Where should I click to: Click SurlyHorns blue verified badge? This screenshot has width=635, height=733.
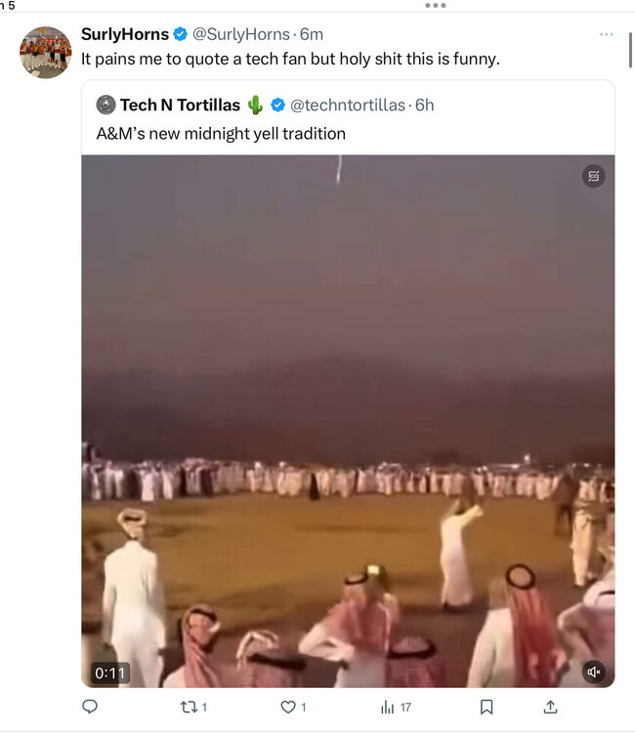tap(181, 34)
